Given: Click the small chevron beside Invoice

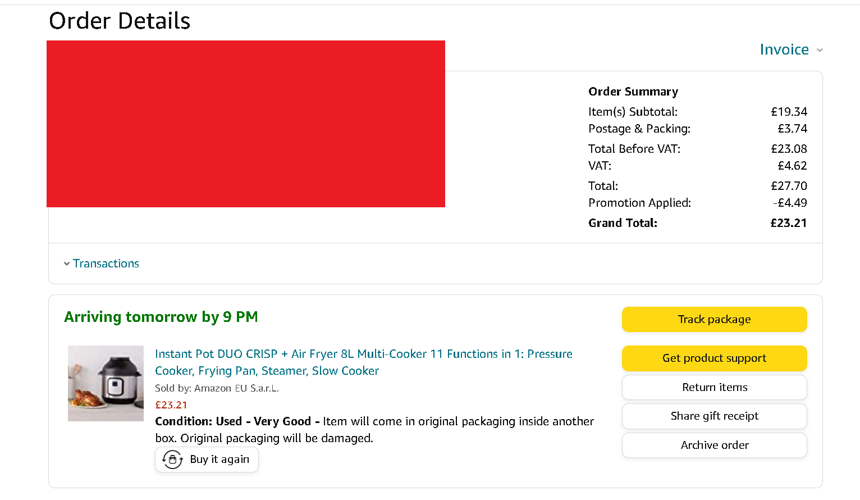Looking at the screenshot, I should 820,50.
